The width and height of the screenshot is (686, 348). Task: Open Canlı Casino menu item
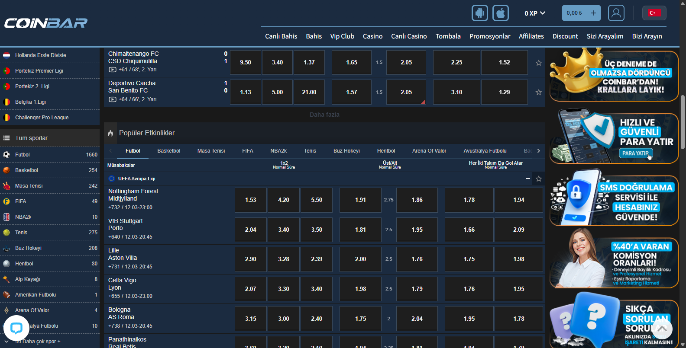click(x=409, y=36)
